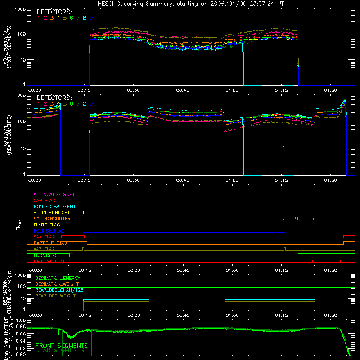Image resolution: width=360 pixels, height=360 pixels.
Task: Select yellow detector 4 in the front segments legend
Action: [x=58, y=18]
